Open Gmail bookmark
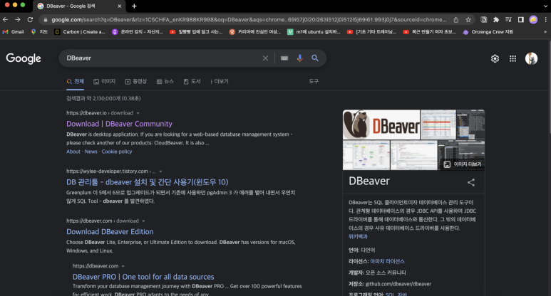This screenshot has width=551, height=296. coord(14,32)
